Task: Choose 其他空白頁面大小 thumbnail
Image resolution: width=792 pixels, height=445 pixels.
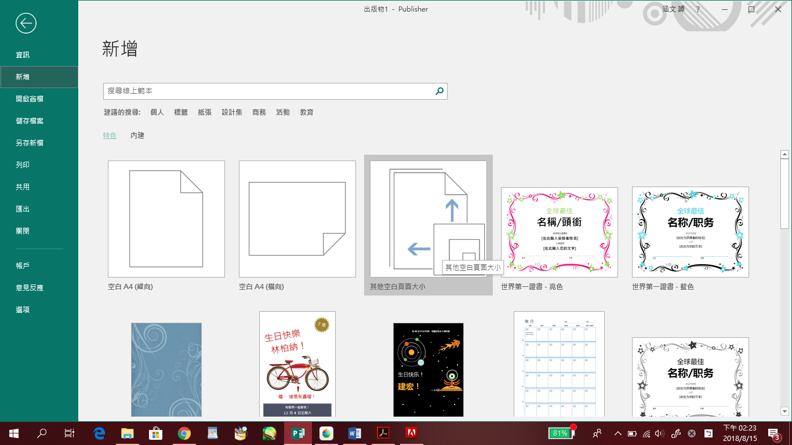Action: [x=428, y=219]
